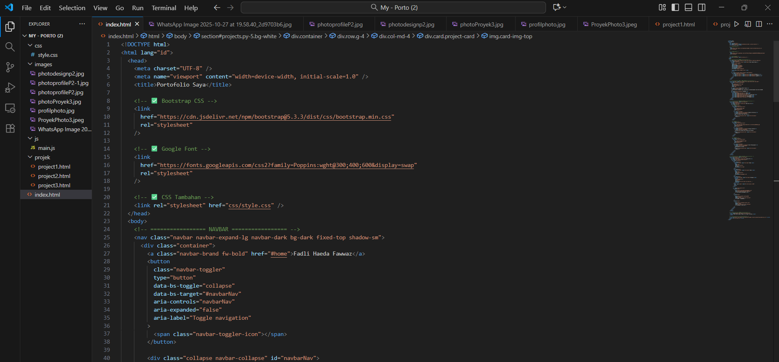
Task: Open the Search view in activity bar
Action: pyautogui.click(x=10, y=47)
